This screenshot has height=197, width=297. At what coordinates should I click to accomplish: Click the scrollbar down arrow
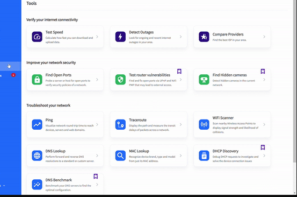click(x=294, y=193)
